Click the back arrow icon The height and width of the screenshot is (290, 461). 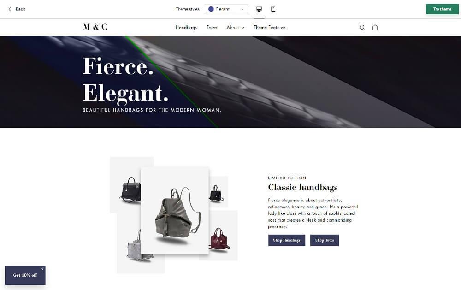10,9
